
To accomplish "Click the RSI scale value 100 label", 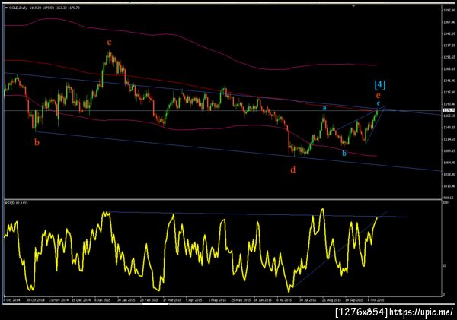I will 446,202.
